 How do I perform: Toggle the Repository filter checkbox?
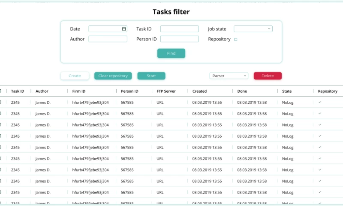click(236, 39)
